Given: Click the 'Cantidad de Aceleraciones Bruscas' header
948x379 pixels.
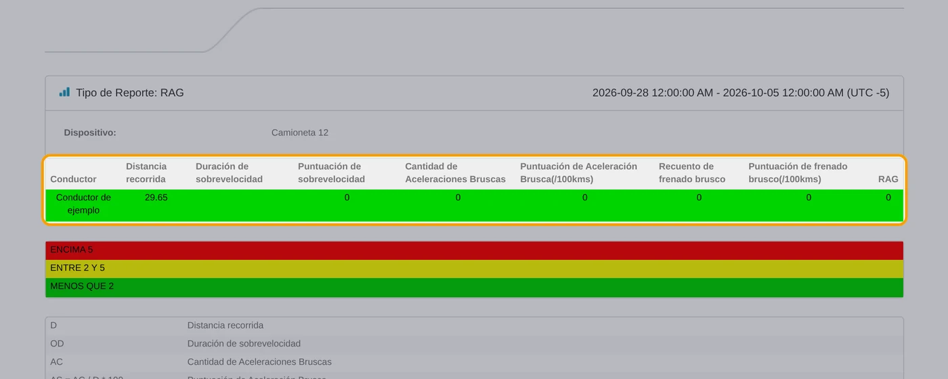Looking at the screenshot, I should point(455,173).
